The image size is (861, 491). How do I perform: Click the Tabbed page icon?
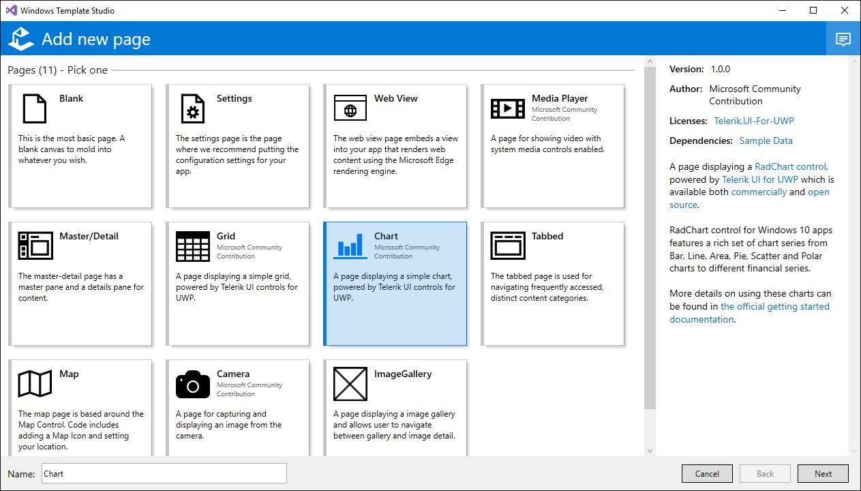507,245
